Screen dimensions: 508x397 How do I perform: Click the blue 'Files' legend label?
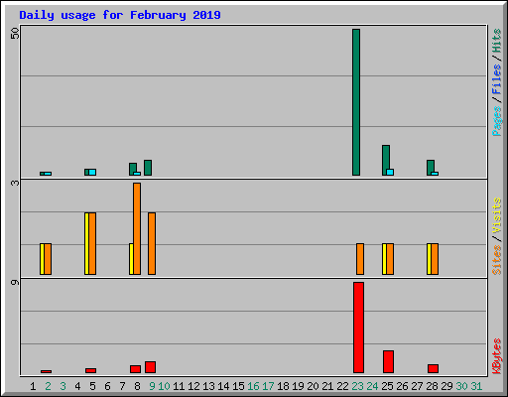click(x=497, y=78)
